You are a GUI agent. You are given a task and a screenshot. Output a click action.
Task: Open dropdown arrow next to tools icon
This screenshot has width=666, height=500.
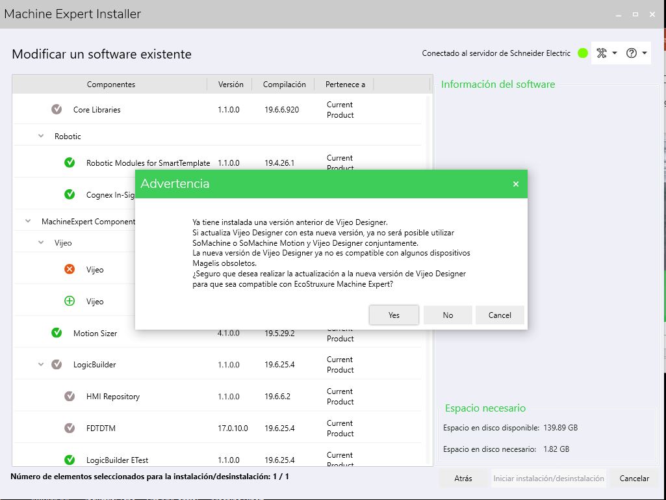coord(615,53)
